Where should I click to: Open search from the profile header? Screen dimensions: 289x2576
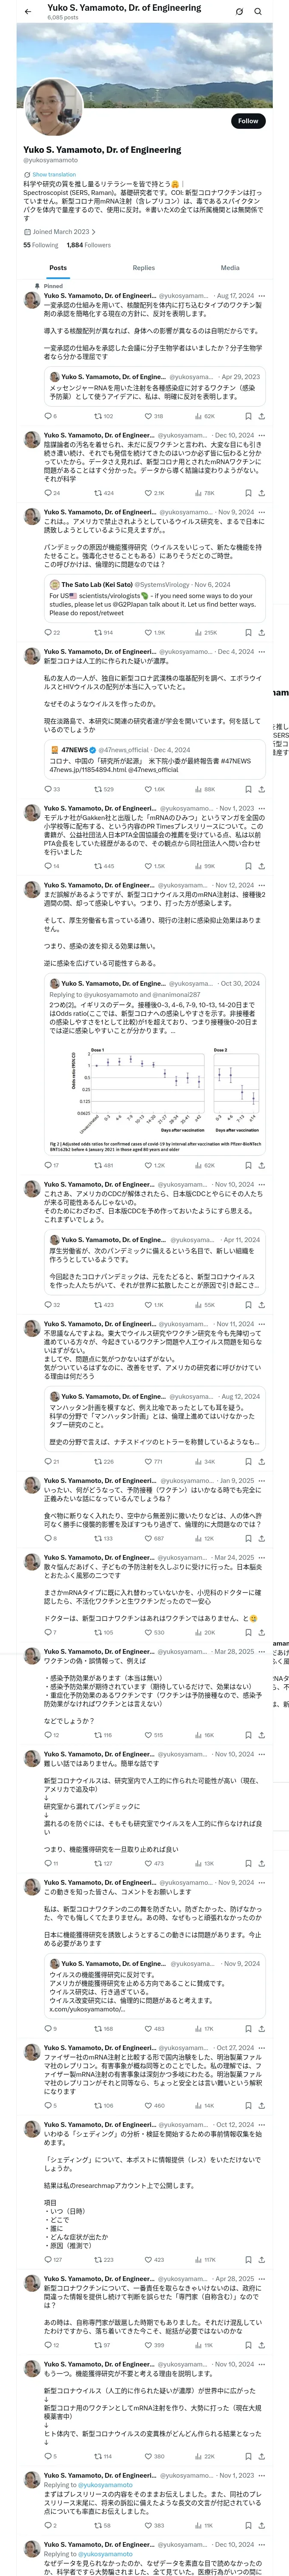(258, 12)
